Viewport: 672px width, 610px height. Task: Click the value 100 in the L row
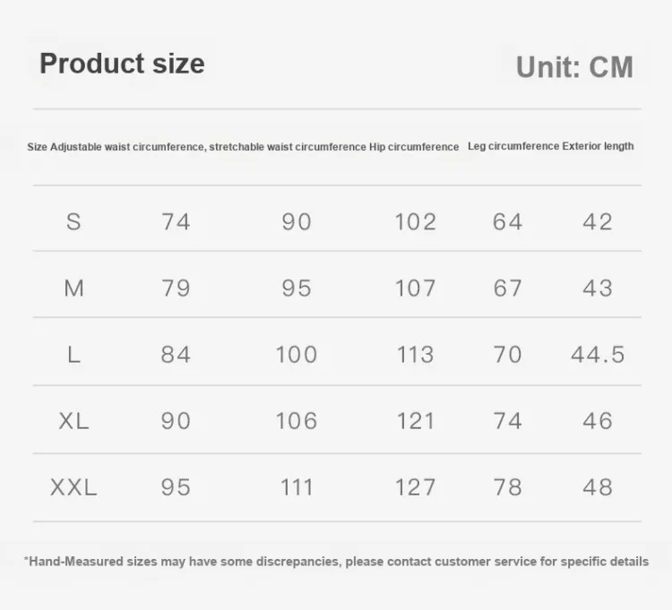297,355
